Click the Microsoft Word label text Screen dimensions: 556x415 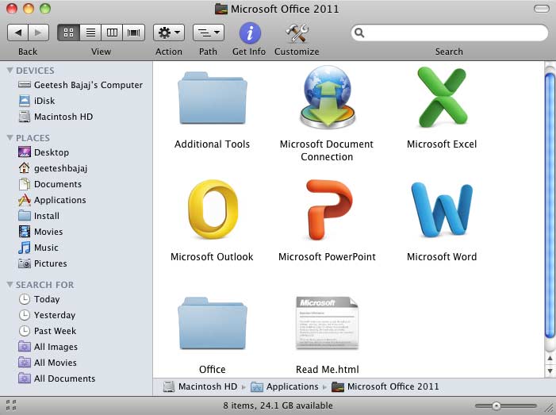(x=442, y=257)
